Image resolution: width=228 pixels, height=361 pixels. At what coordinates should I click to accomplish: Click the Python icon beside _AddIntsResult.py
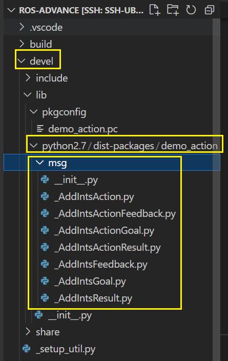(45, 298)
